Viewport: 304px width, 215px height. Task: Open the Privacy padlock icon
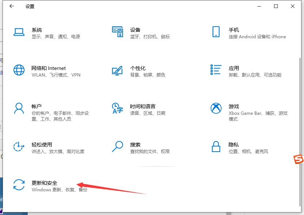pyautogui.click(x=216, y=146)
